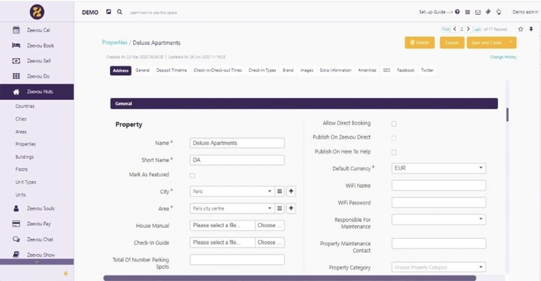This screenshot has height=281, width=541.
Task: Add new Area with plus
Action: pyautogui.click(x=291, y=208)
